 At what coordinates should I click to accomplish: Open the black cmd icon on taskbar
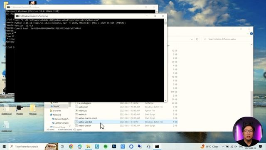[157, 146]
